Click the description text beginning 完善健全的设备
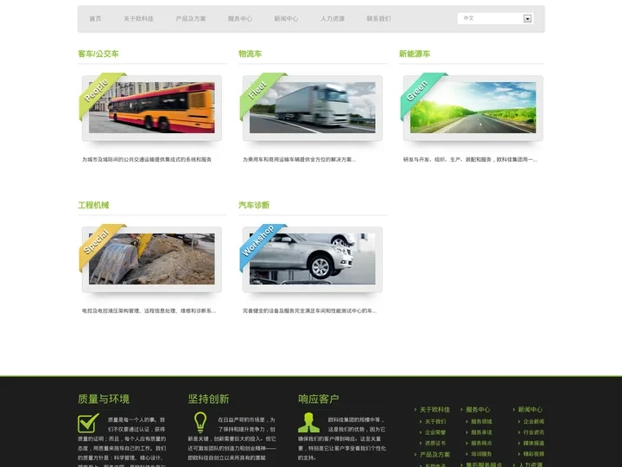 click(309, 310)
